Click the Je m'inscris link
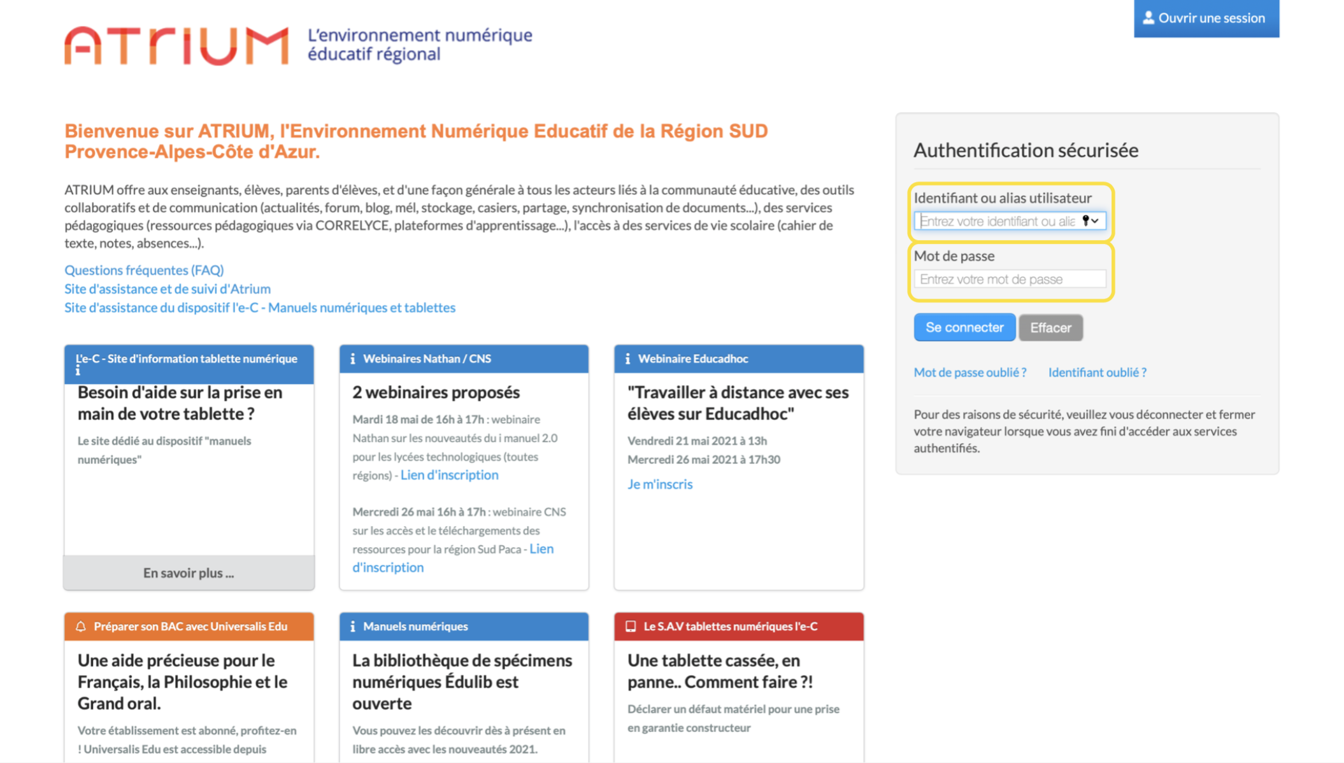The width and height of the screenshot is (1344, 763). pyautogui.click(x=660, y=484)
